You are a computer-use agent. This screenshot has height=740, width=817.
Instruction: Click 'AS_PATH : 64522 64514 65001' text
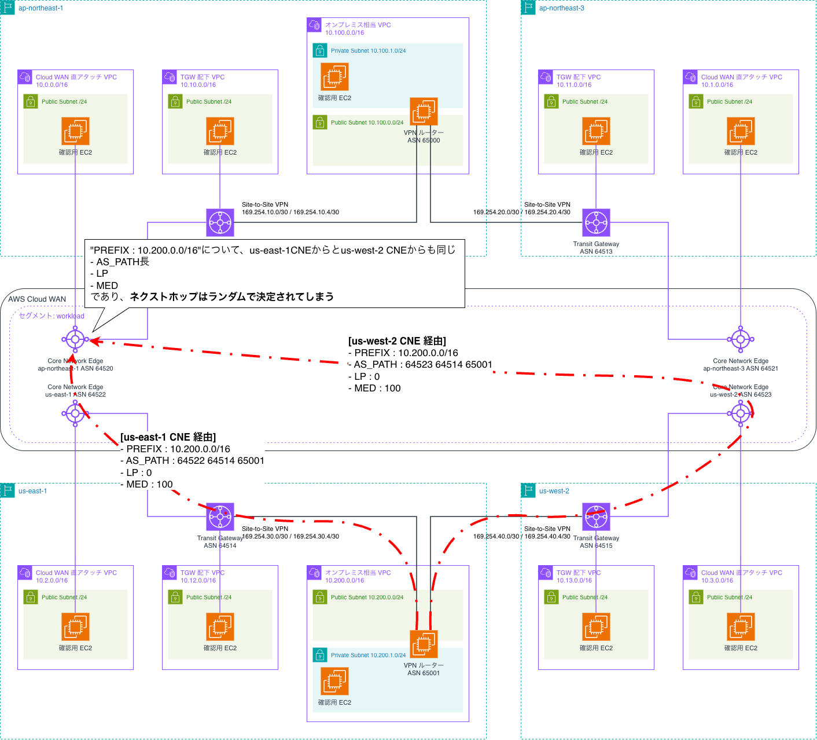[x=195, y=461]
